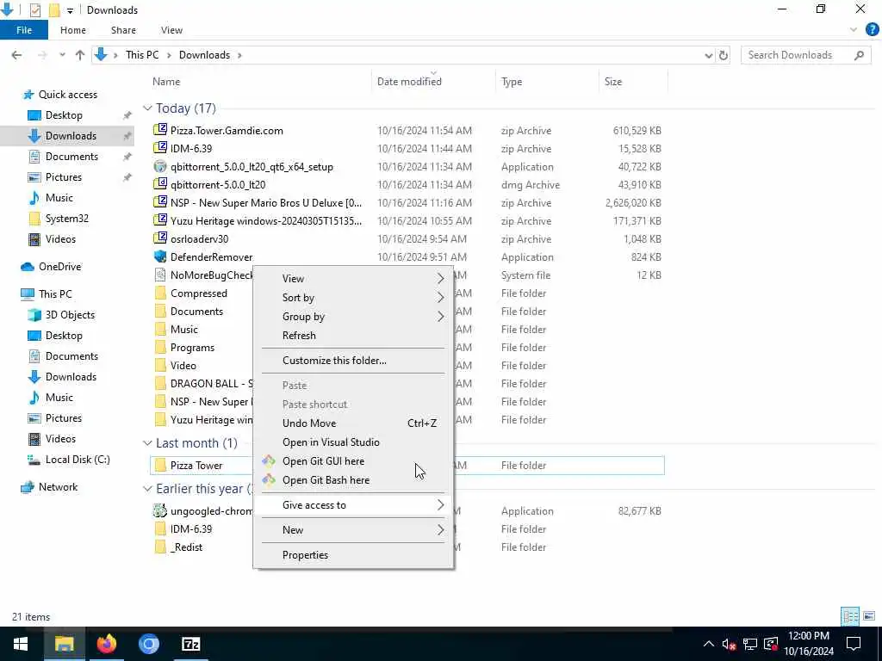The width and height of the screenshot is (882, 661).
Task: Open the Give access to submenu
Action: pyautogui.click(x=353, y=504)
